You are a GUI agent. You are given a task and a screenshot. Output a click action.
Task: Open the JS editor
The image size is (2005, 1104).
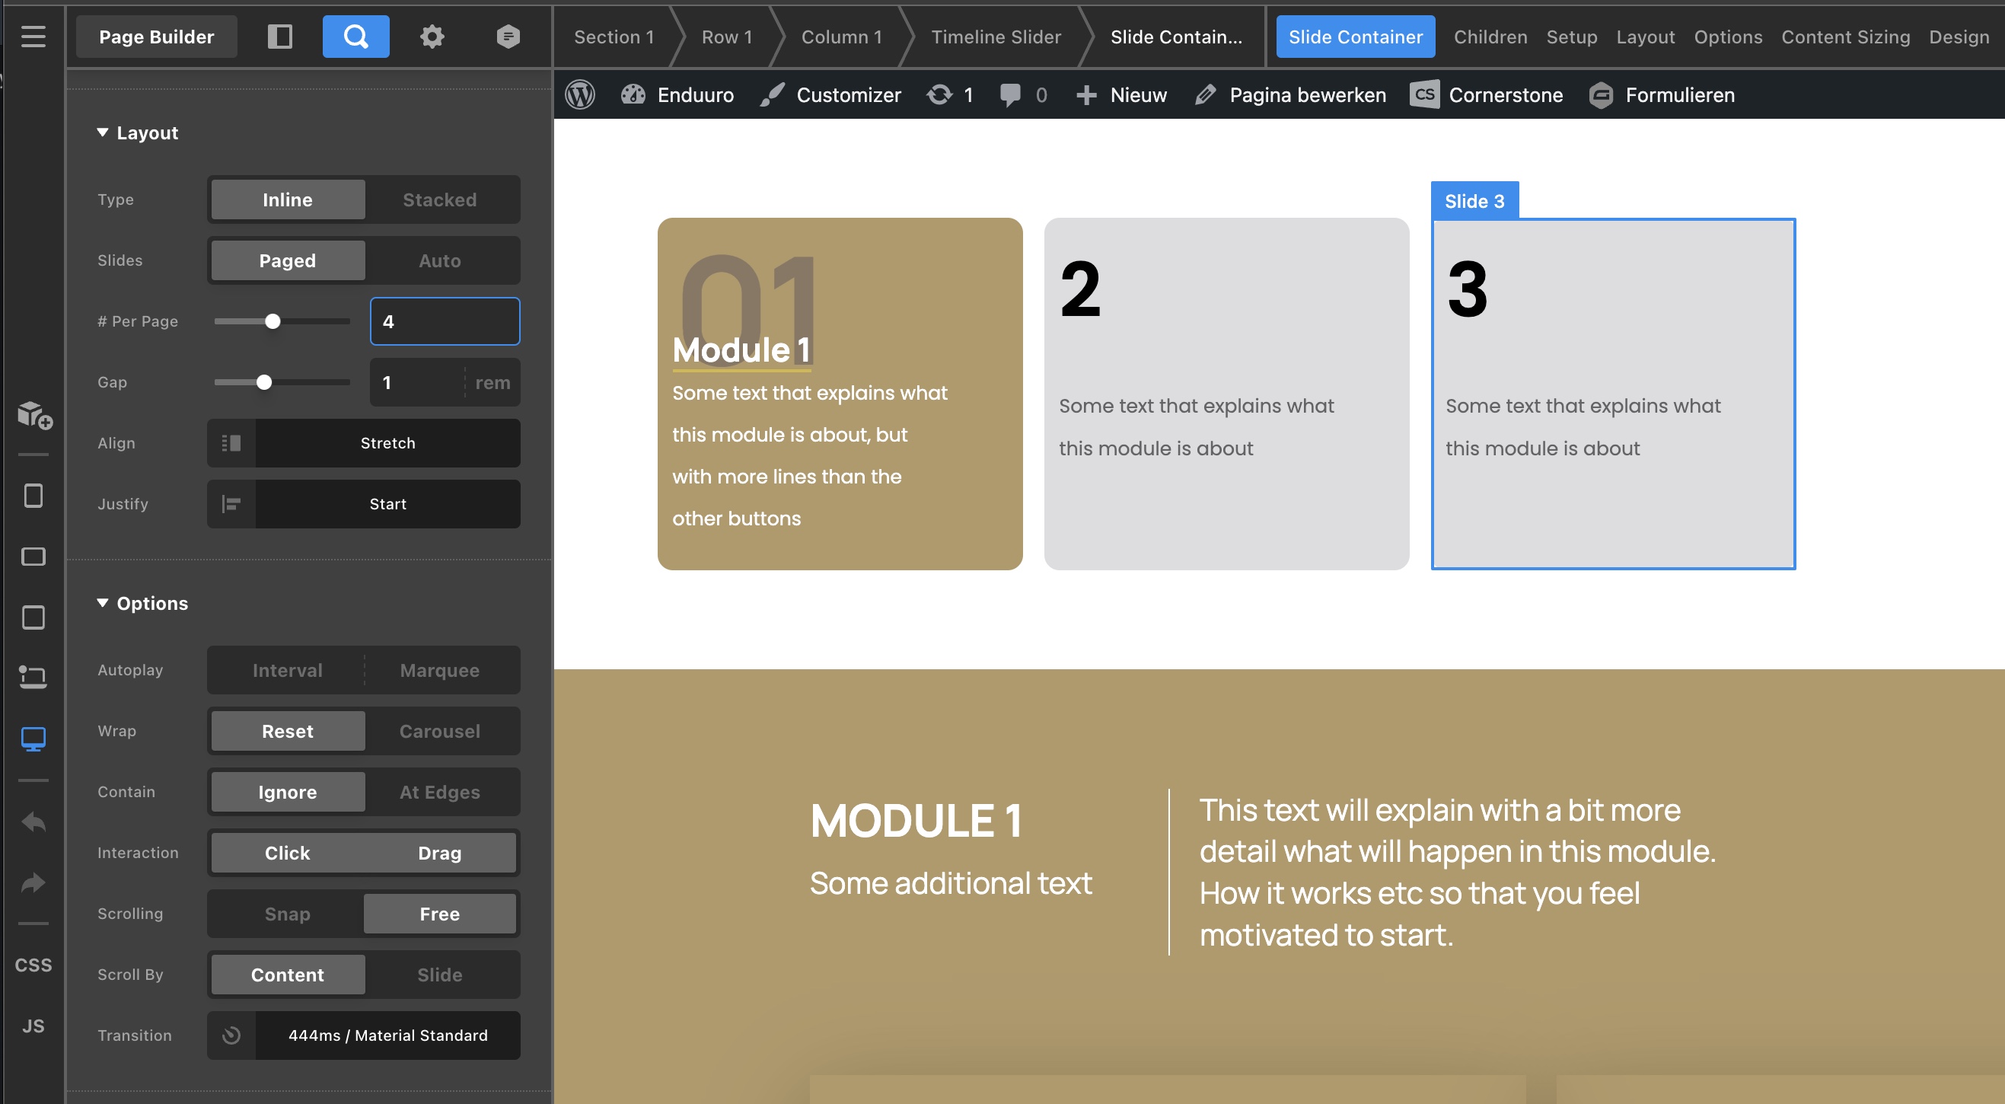pos(33,1026)
